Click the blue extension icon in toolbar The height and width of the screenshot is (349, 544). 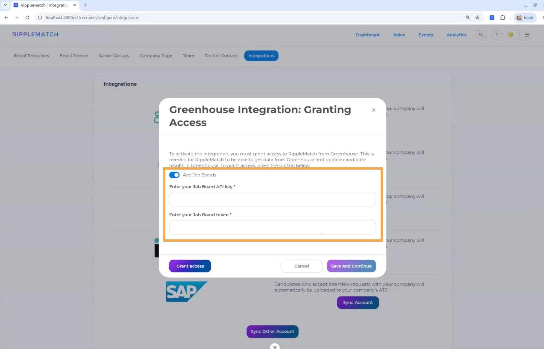[492, 18]
